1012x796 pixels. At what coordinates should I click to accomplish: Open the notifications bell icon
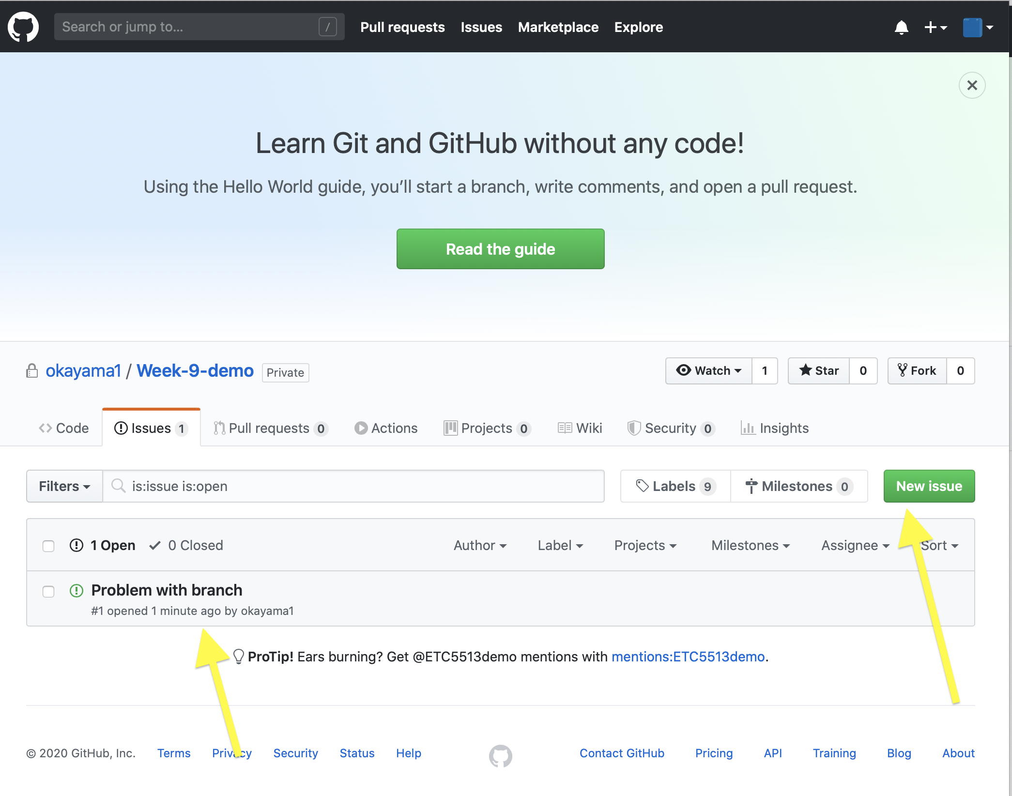[x=901, y=27]
